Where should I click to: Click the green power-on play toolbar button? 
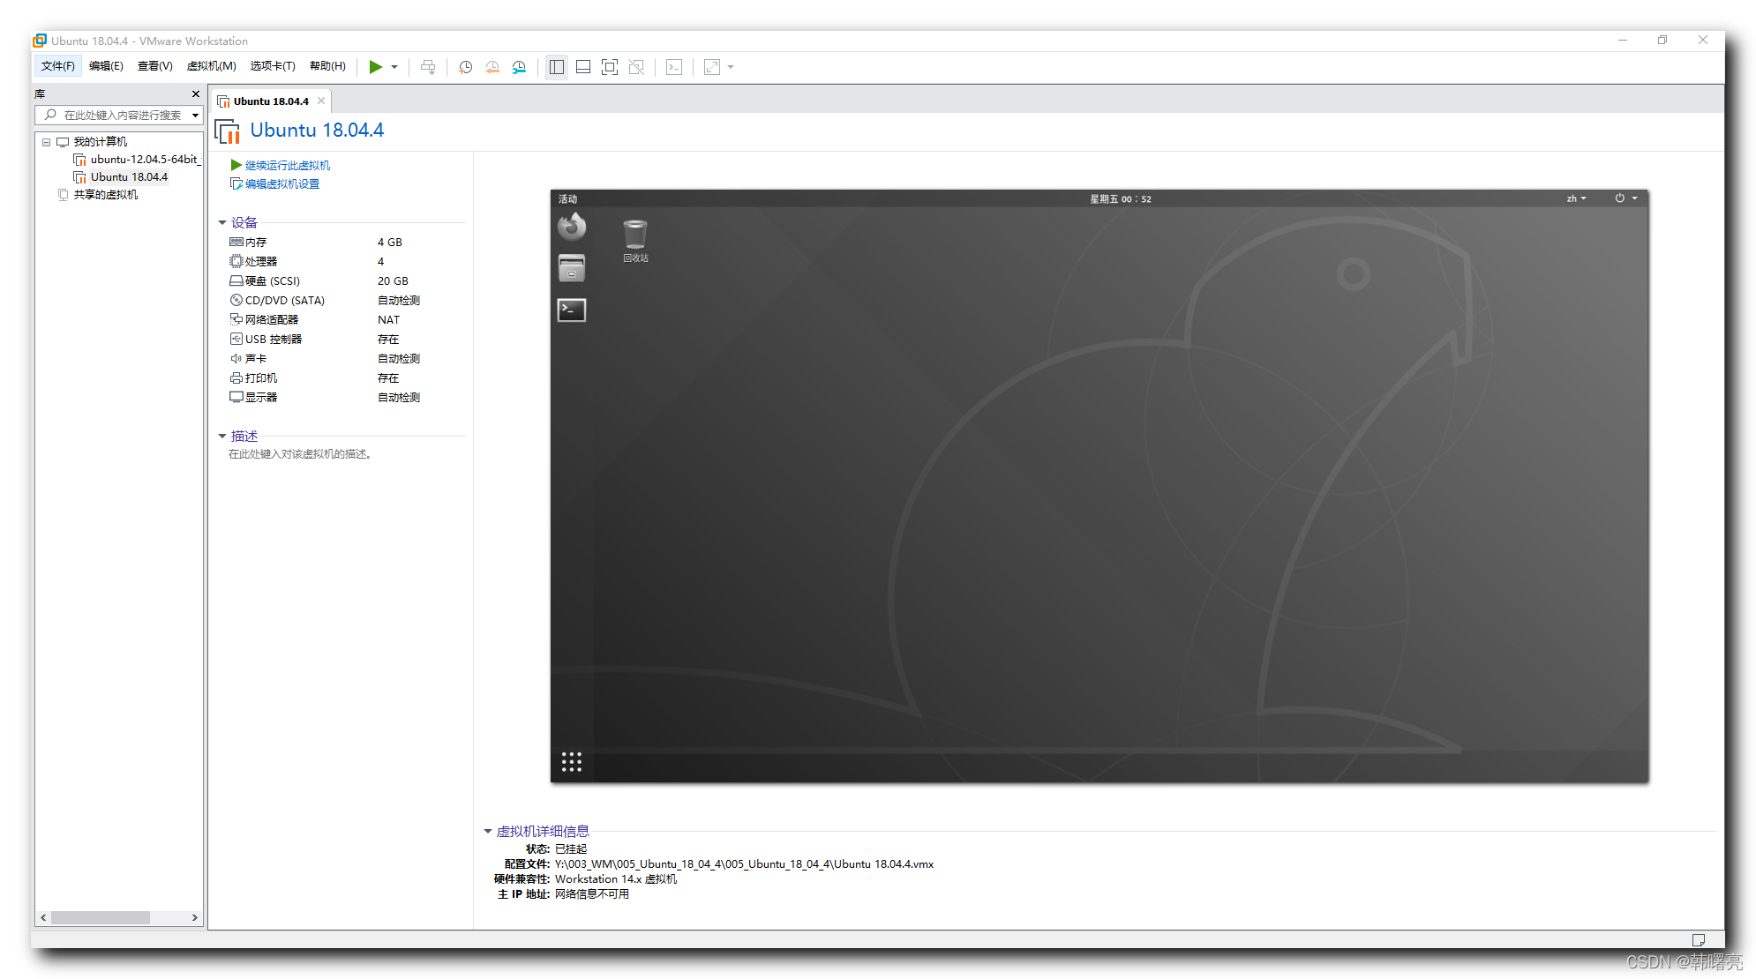point(375,67)
